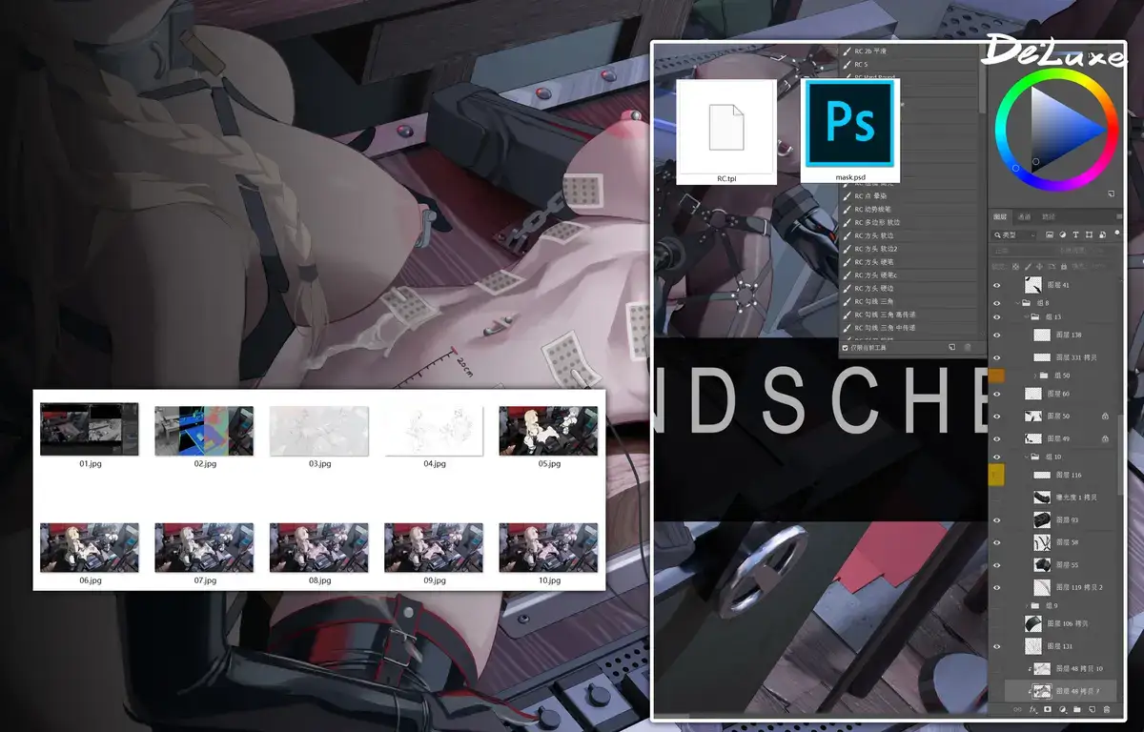Click the RC.tpl file icon
This screenshot has height=732, width=1144.
[x=725, y=129]
